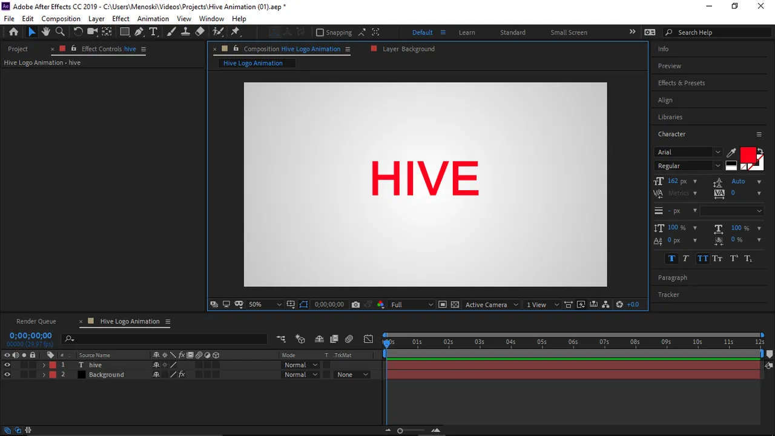The width and height of the screenshot is (775, 436).
Task: Switch to the Render Queue tab
Action: 36,322
